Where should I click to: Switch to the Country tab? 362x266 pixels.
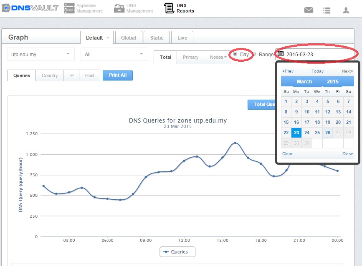click(50, 75)
